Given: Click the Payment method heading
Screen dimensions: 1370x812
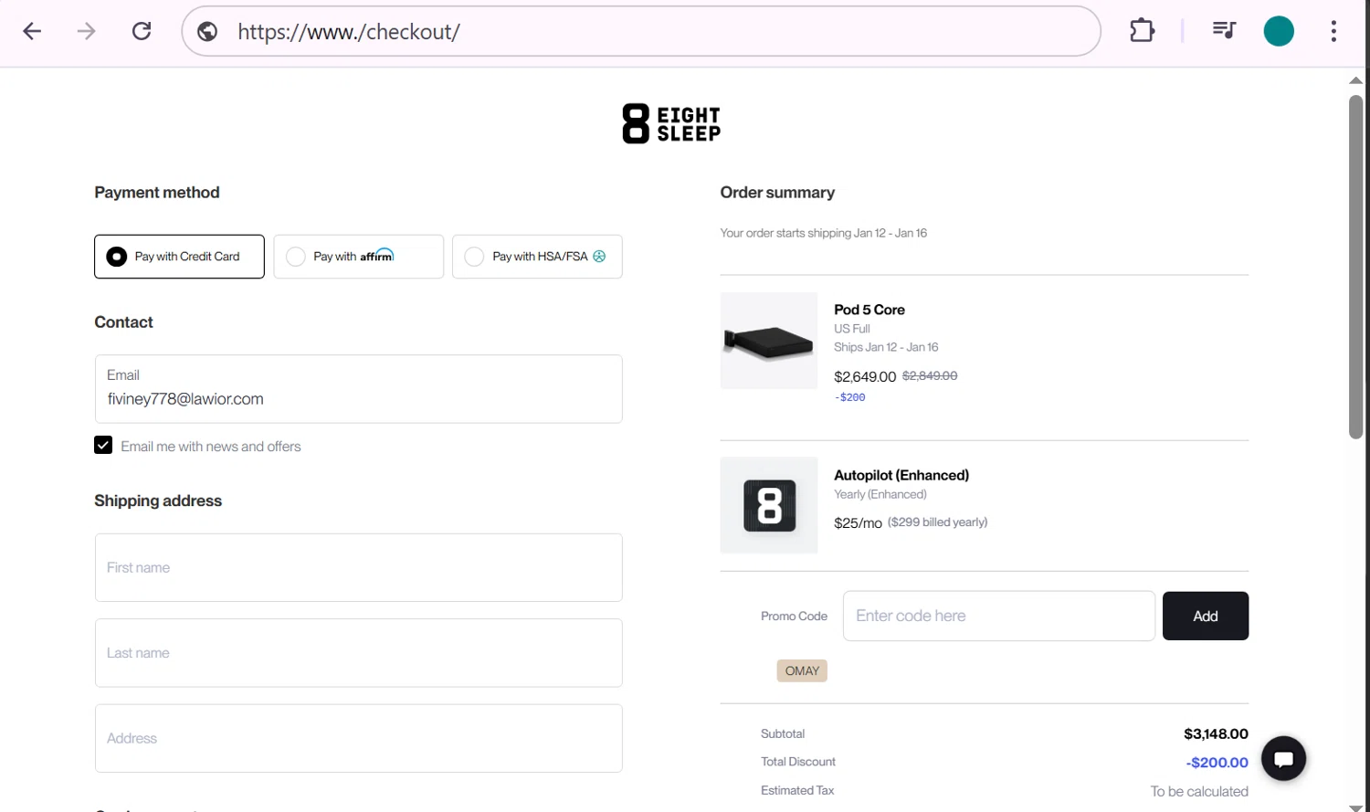Looking at the screenshot, I should (157, 193).
